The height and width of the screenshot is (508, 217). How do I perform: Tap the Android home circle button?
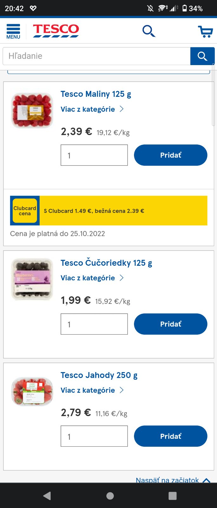click(110, 496)
